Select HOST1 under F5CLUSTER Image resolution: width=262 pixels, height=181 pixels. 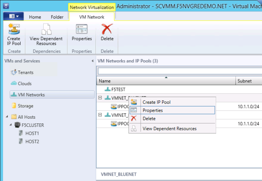pyautogui.click(x=32, y=133)
